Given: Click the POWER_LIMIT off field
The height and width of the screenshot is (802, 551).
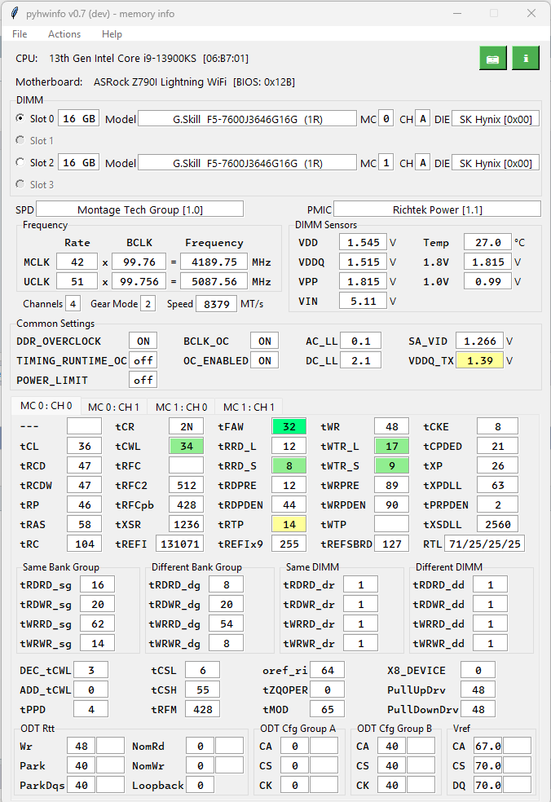Looking at the screenshot, I should (143, 380).
